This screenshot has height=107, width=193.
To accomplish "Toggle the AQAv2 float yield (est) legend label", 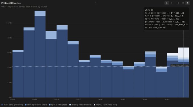I will click(106, 105).
